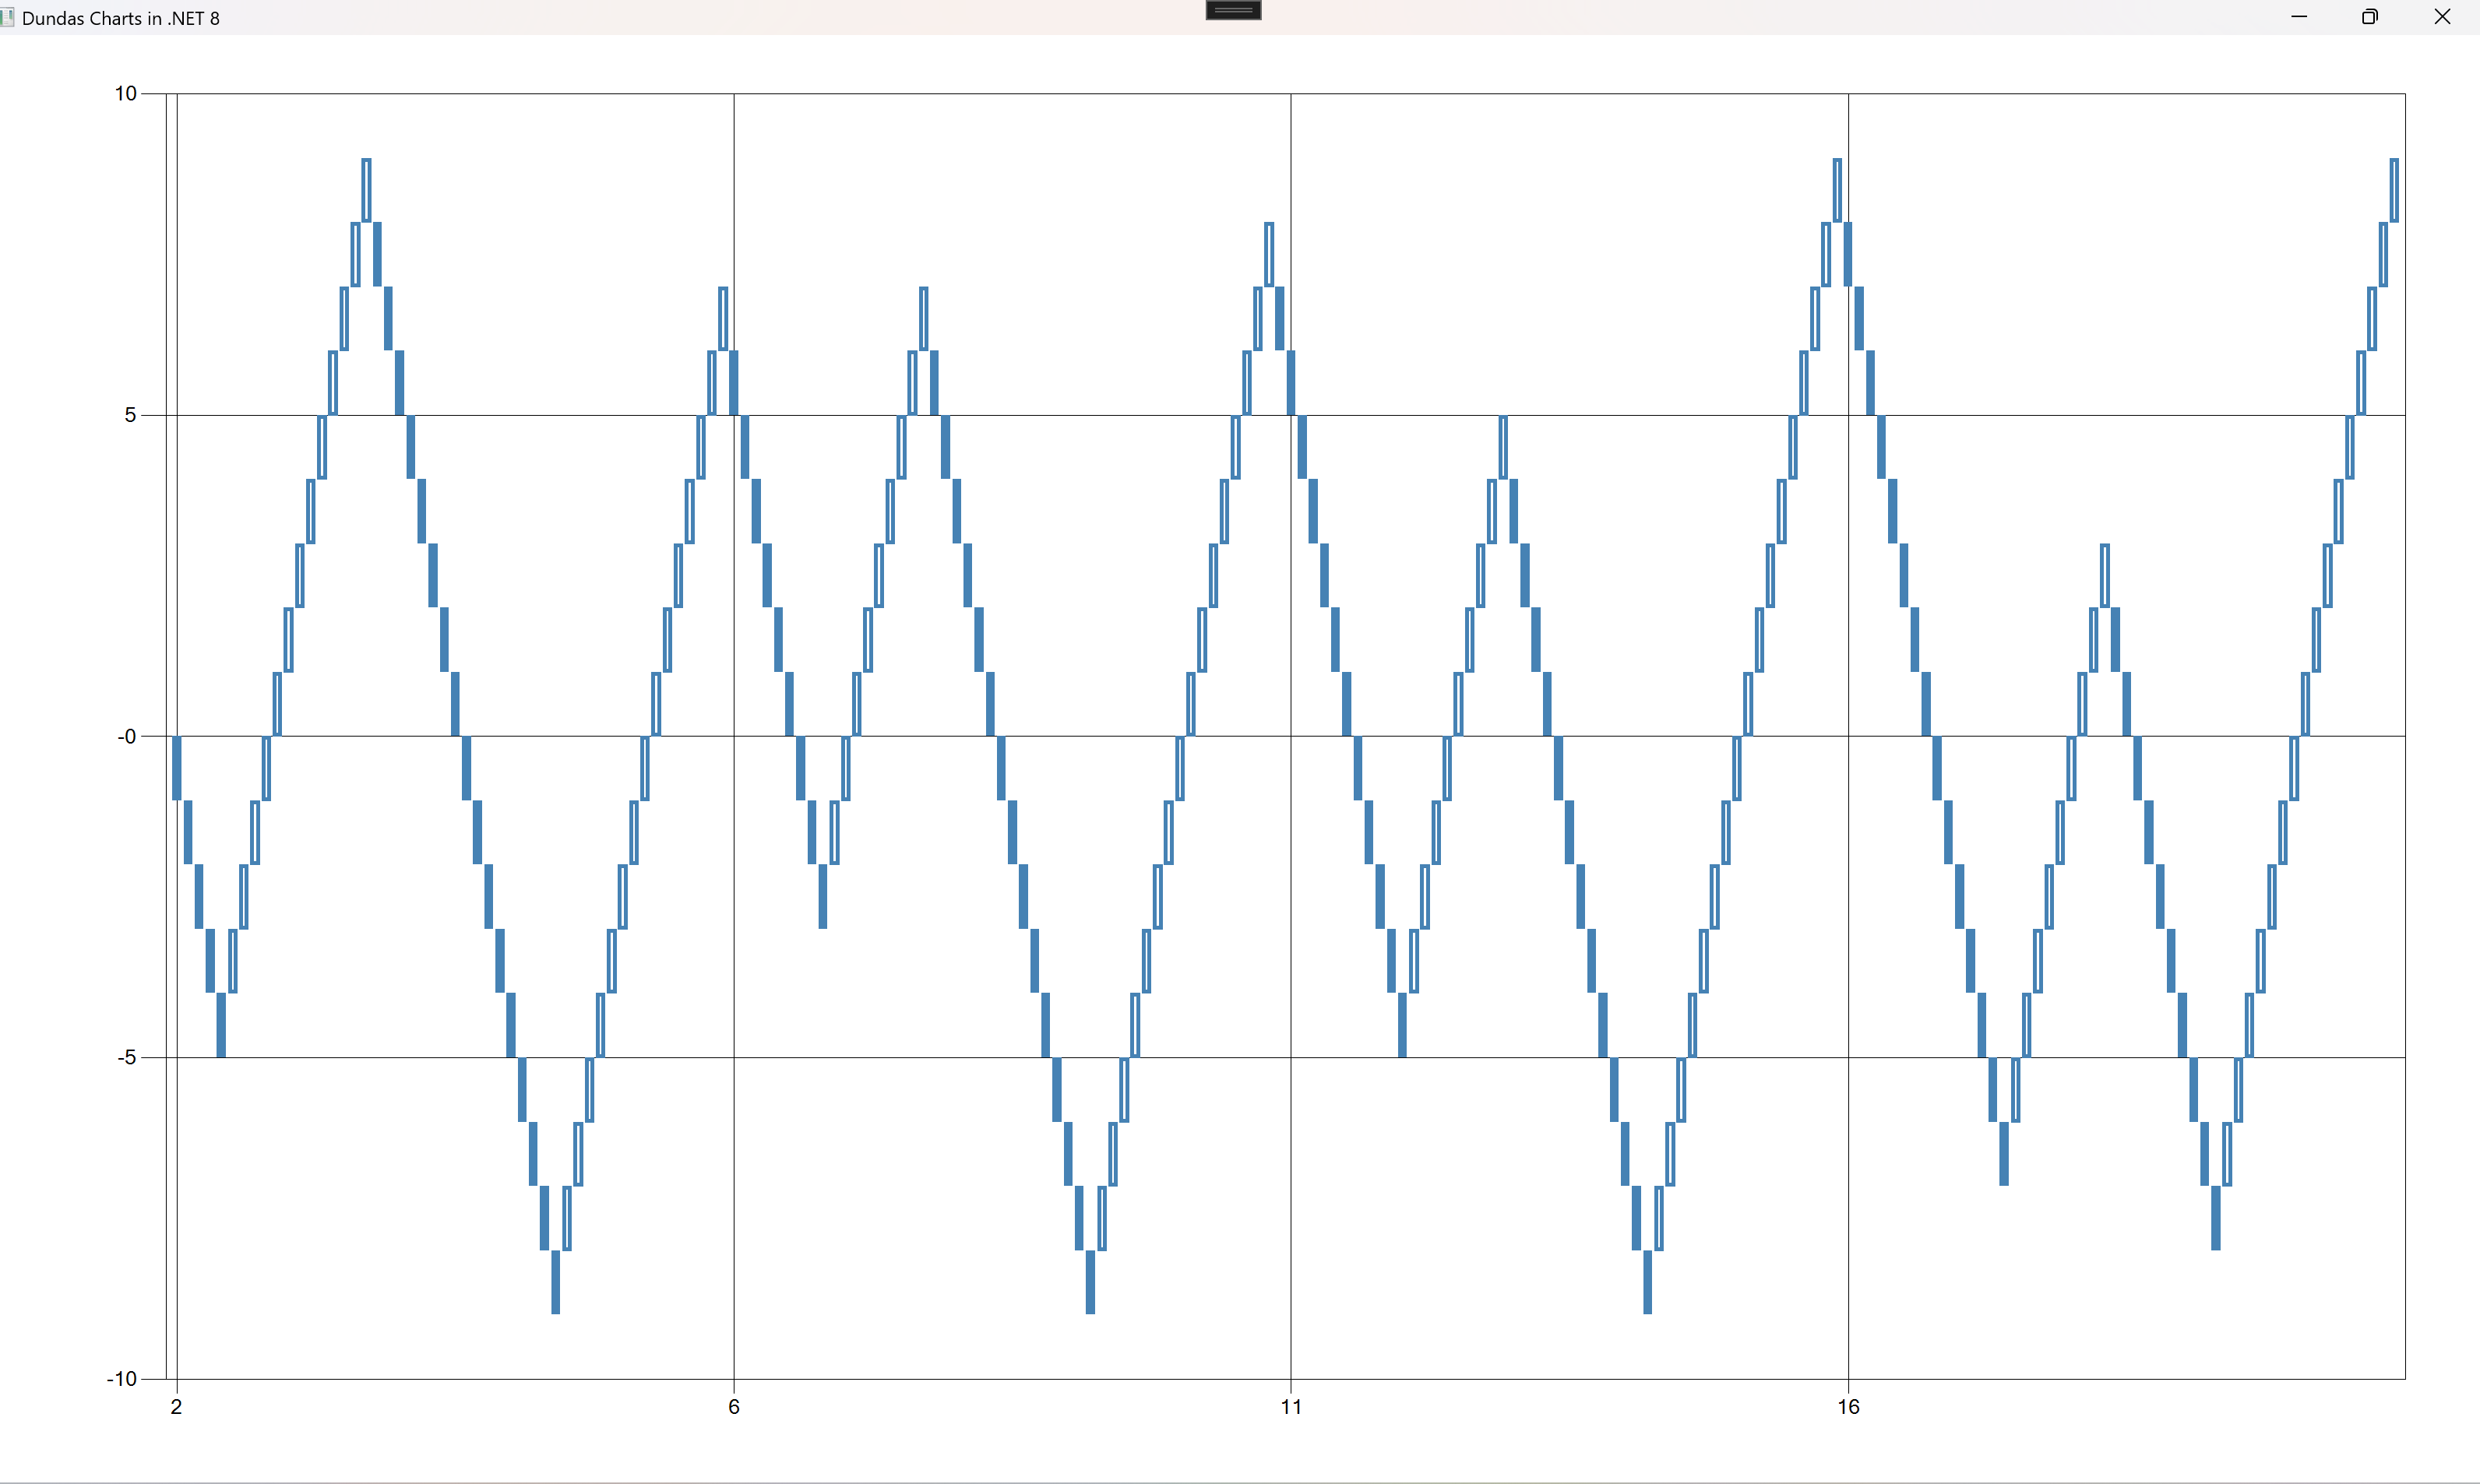The image size is (2480, 1484).
Task: Click the filled trough bar bottoming at -7
Action: [2004, 1153]
